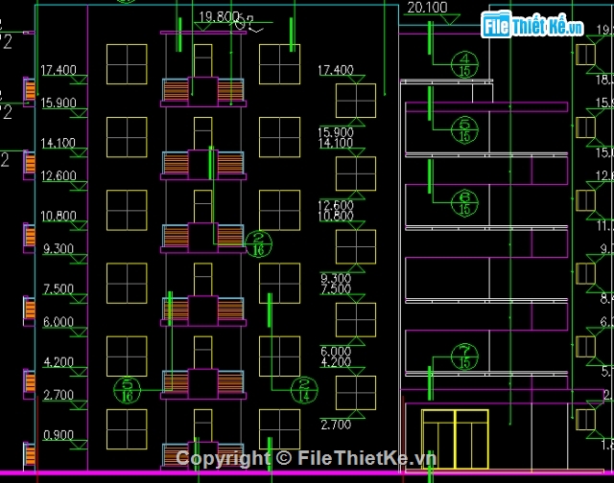Viewport: 614px width, 483px height.
Task: Select the balcony callout circle 2 over 16
Action: point(258,244)
